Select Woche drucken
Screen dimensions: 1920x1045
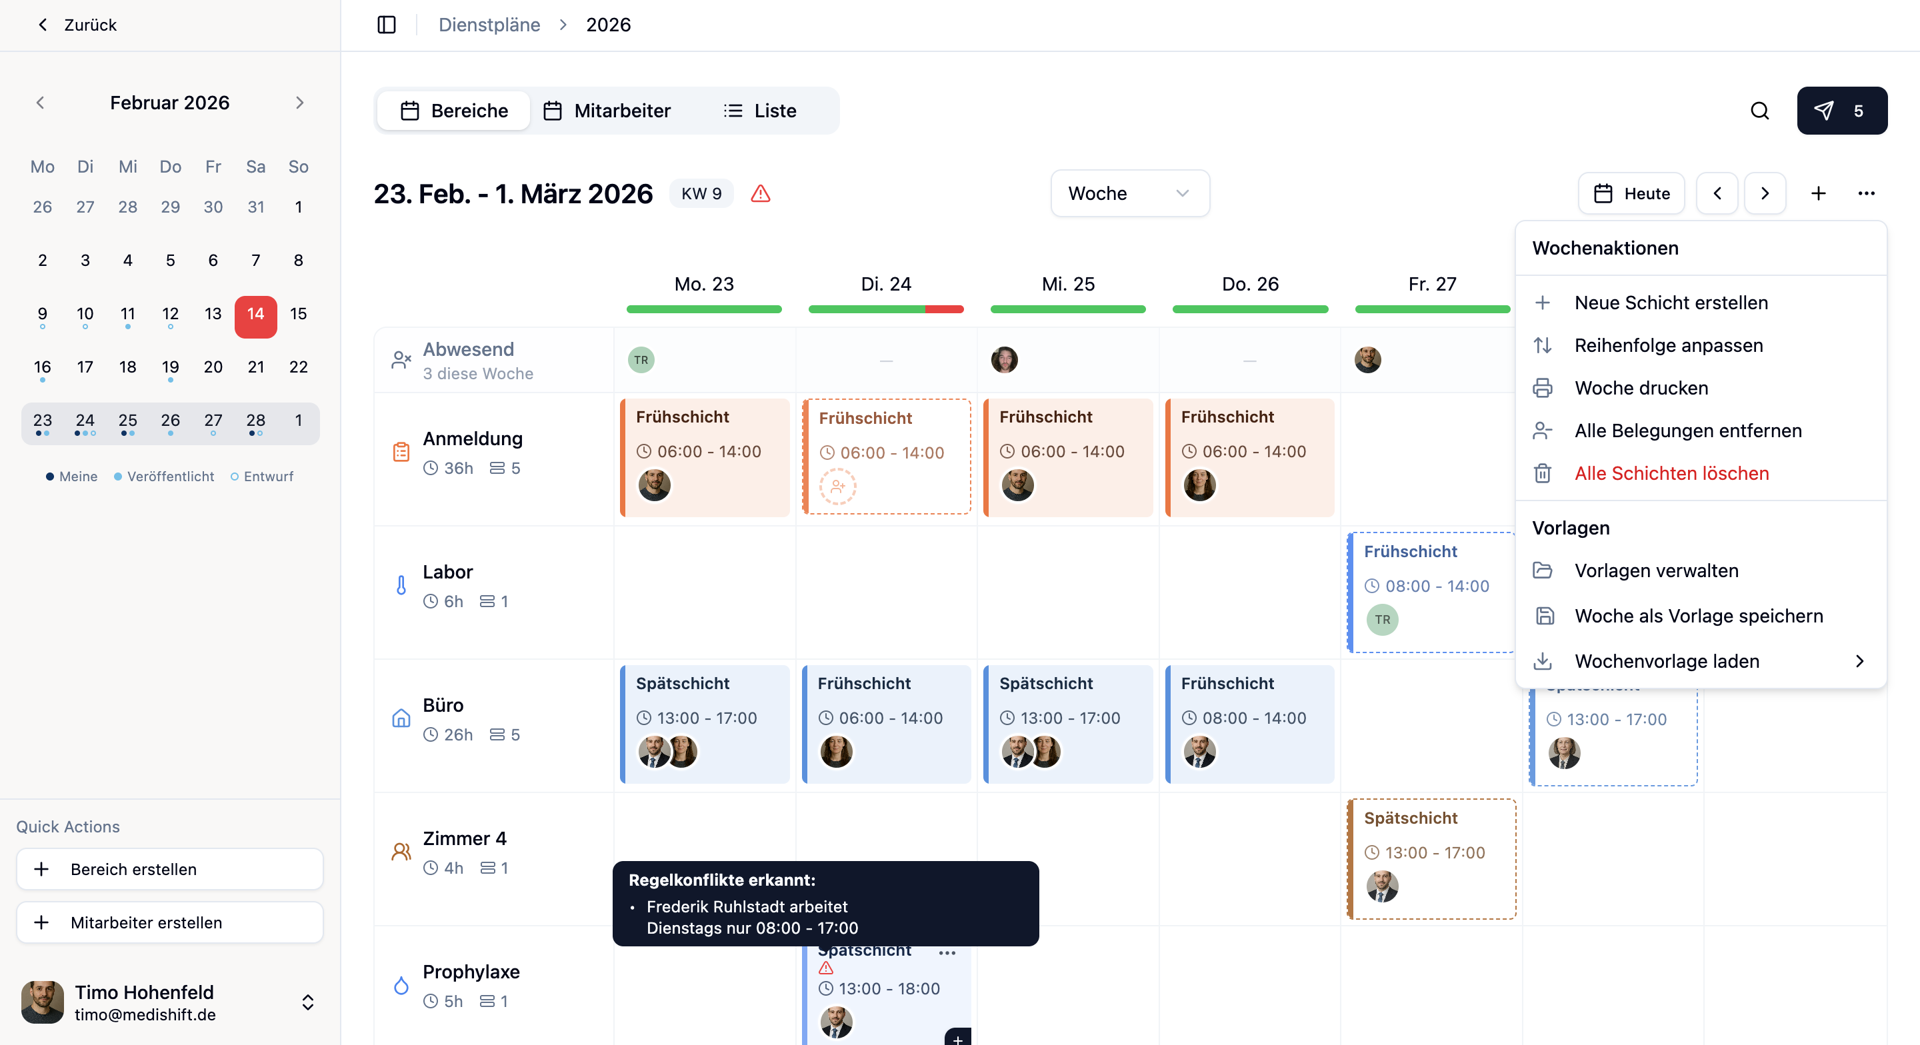(x=1701, y=388)
